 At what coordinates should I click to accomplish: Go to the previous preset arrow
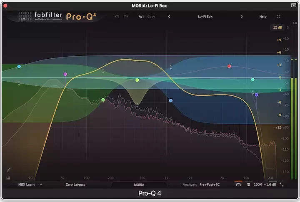169,17
